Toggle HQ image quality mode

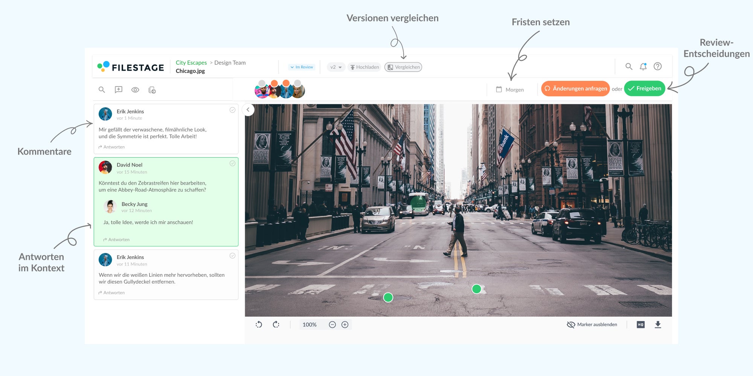[640, 324]
